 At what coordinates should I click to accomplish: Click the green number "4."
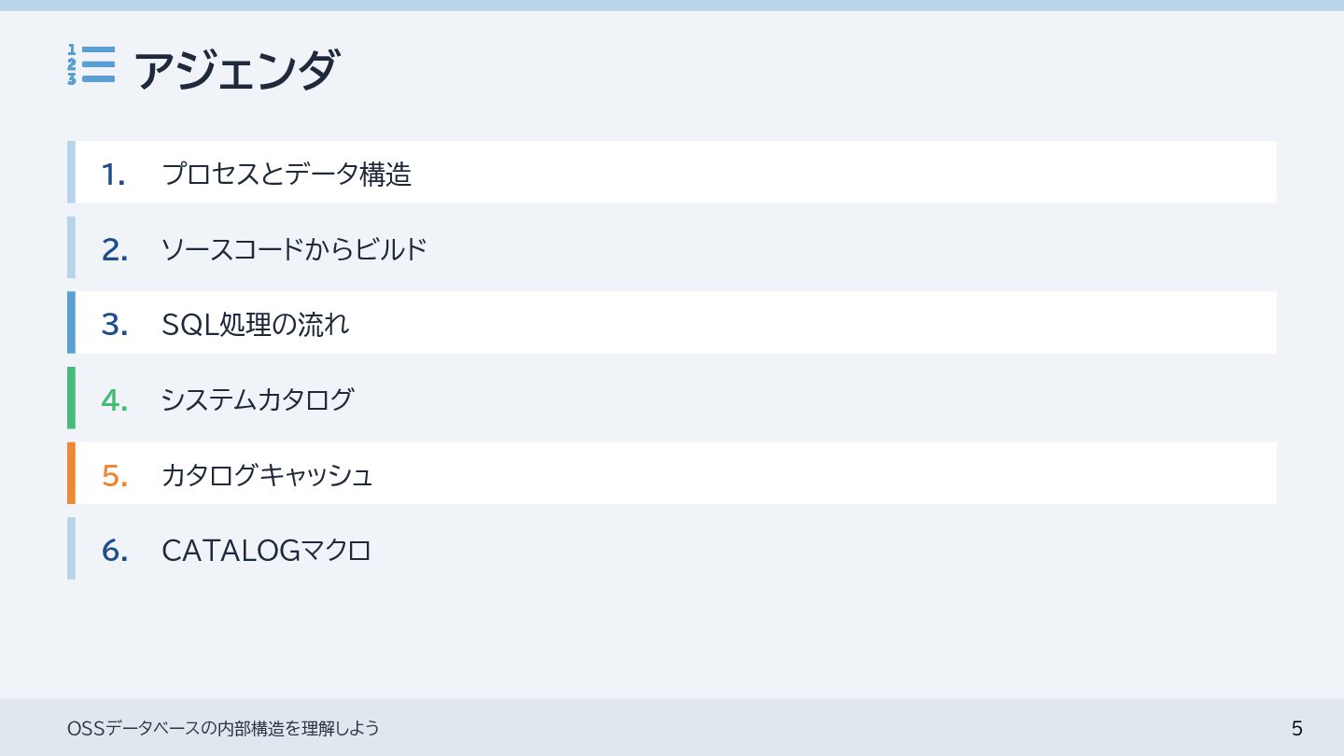tap(114, 399)
